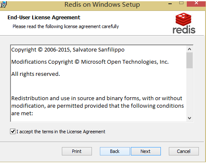
Task: Close the Redis on Windows Setup window
Action: click(196, 3)
